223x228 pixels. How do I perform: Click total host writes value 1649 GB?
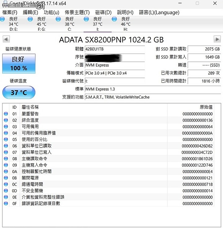(x=204, y=57)
